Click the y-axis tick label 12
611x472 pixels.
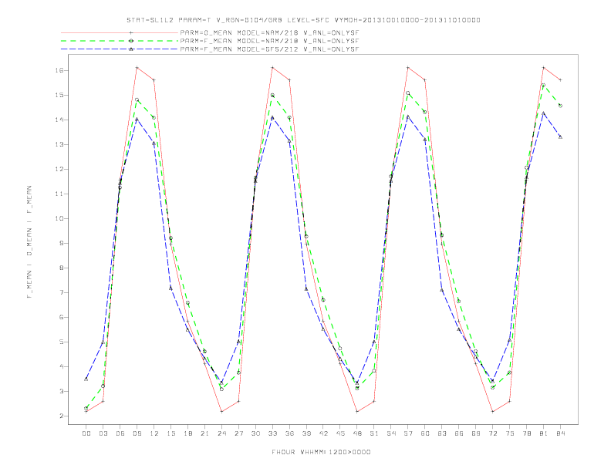(59, 169)
